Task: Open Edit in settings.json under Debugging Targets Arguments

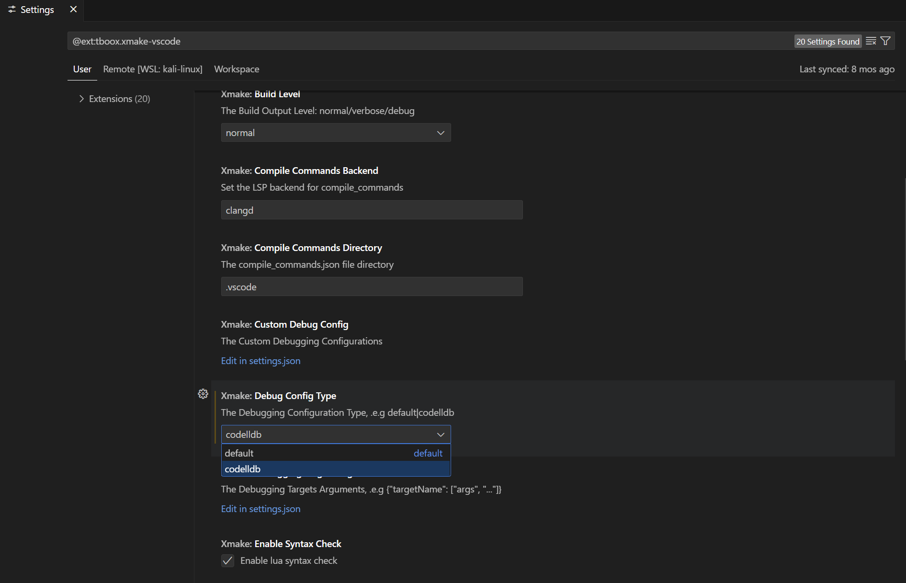Action: pyautogui.click(x=260, y=509)
